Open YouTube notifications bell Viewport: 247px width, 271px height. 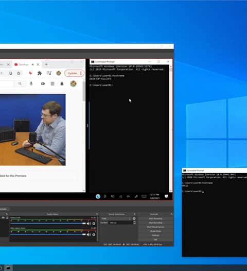click(x=62, y=83)
